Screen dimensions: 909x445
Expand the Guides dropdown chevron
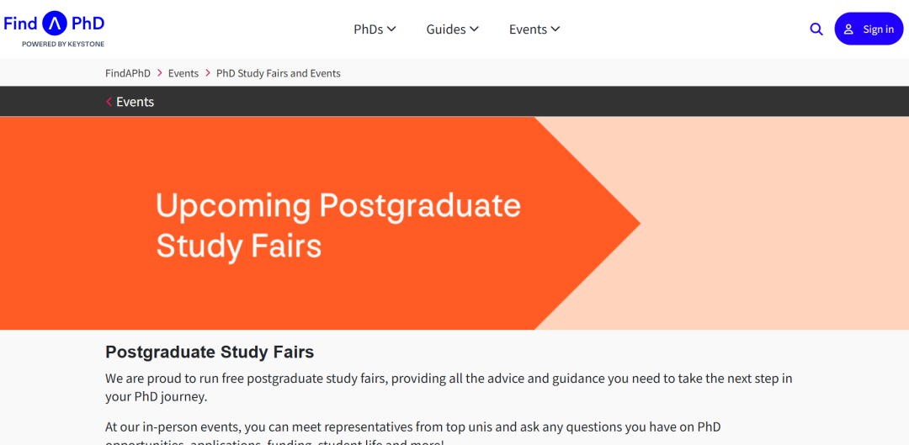(475, 29)
